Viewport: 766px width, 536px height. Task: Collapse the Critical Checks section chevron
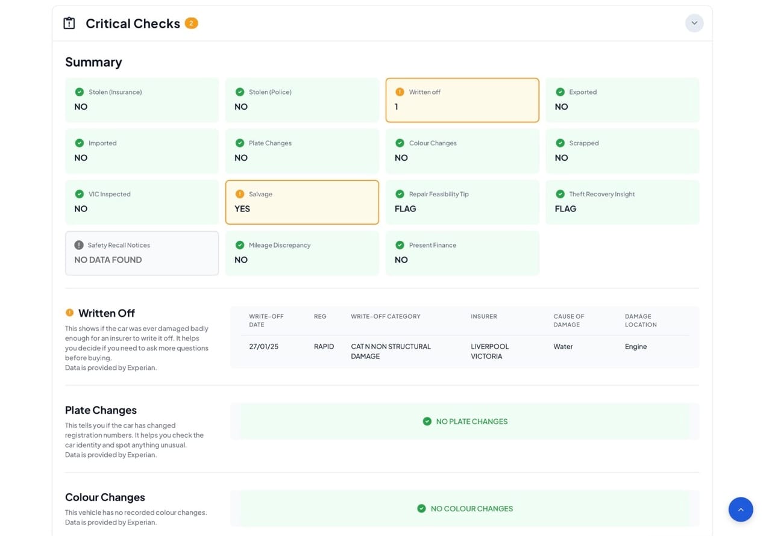tap(694, 23)
